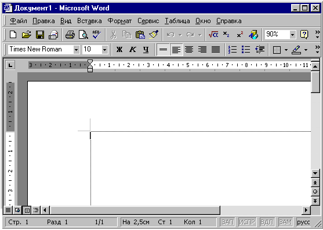The image size is (323, 230).
Task: Open the Вставка menu
Action: coord(89,21)
